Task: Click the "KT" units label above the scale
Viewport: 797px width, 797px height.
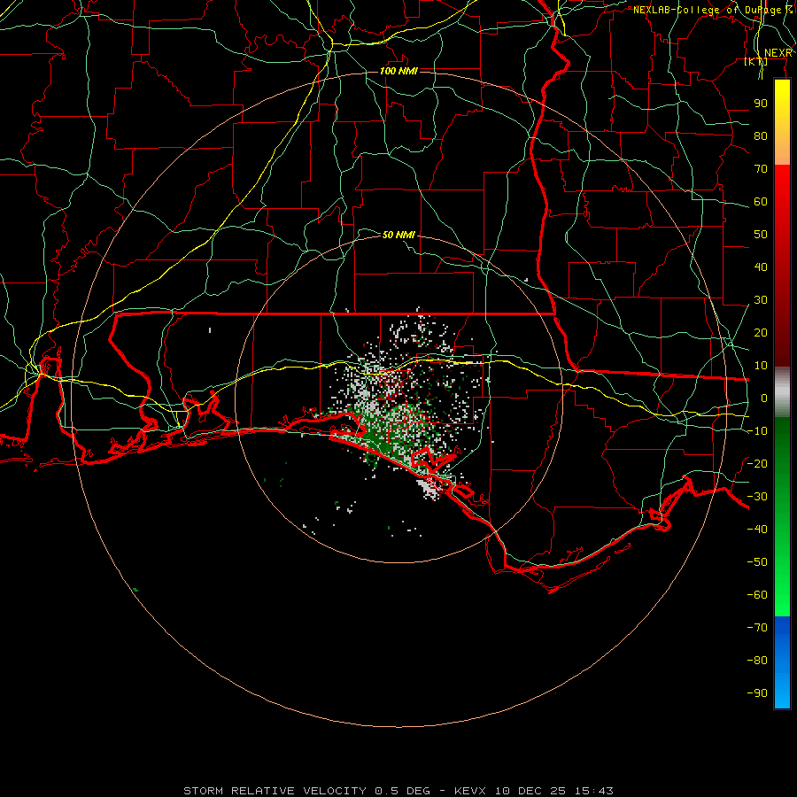Action: point(756,61)
